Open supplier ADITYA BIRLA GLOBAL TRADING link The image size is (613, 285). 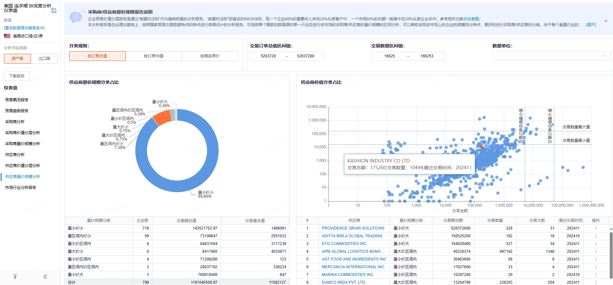pyautogui.click(x=352, y=236)
